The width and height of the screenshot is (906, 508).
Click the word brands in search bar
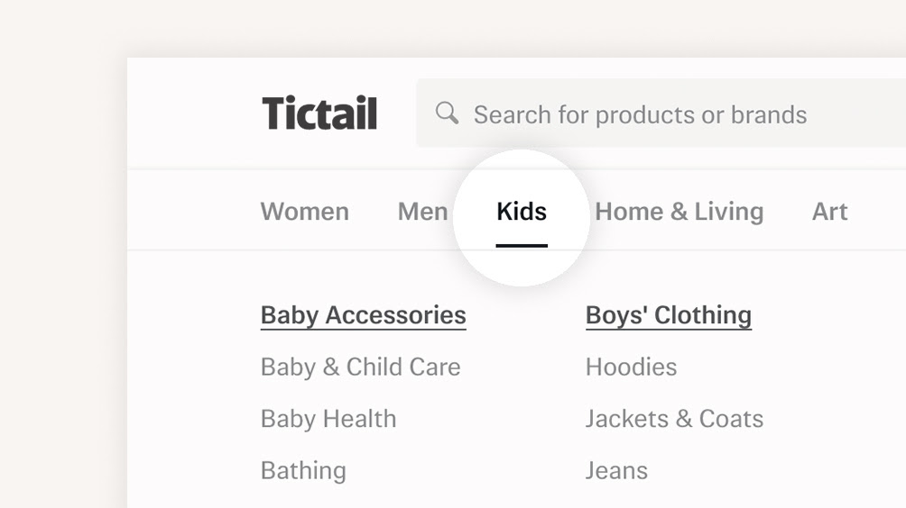click(769, 114)
